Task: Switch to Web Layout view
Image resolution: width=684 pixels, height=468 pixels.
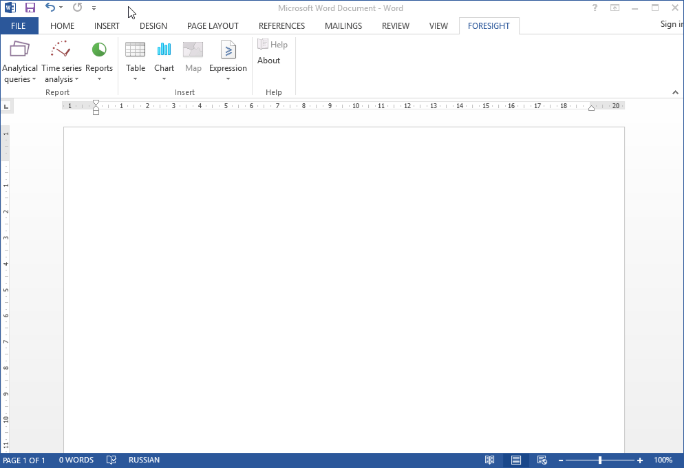Action: pos(542,460)
